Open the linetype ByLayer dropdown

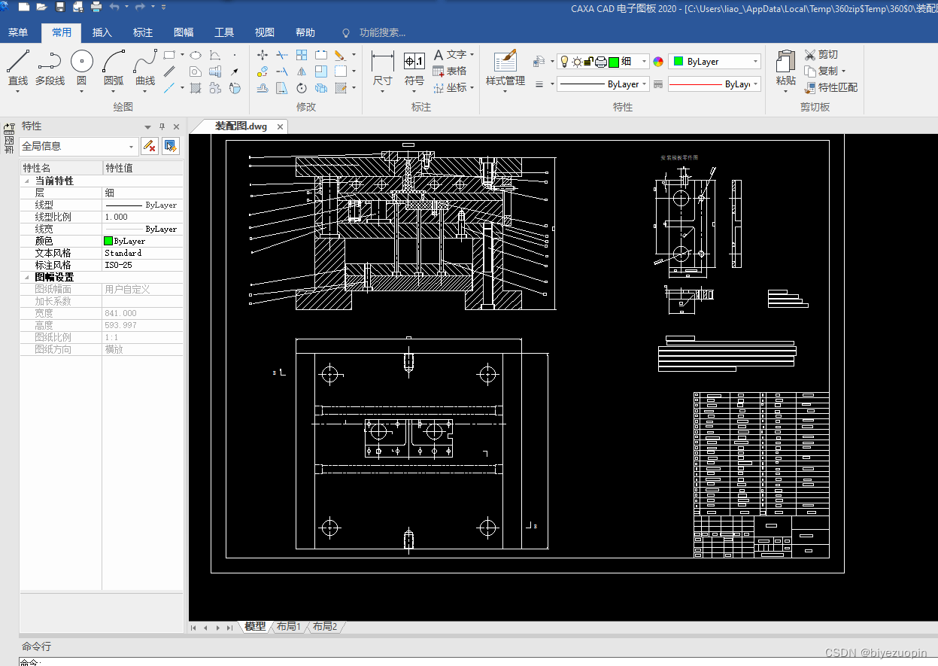[645, 84]
